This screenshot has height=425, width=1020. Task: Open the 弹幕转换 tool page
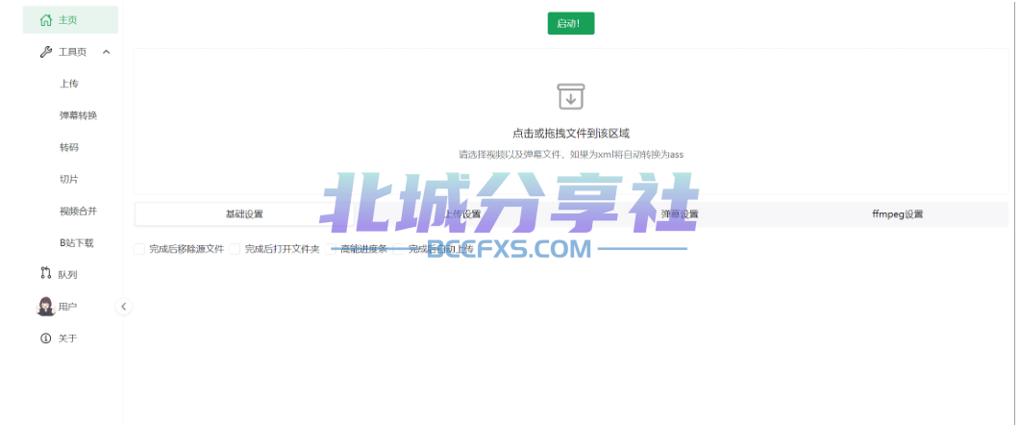(78, 115)
